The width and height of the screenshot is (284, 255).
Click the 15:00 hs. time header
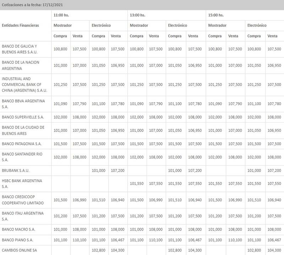215,15
